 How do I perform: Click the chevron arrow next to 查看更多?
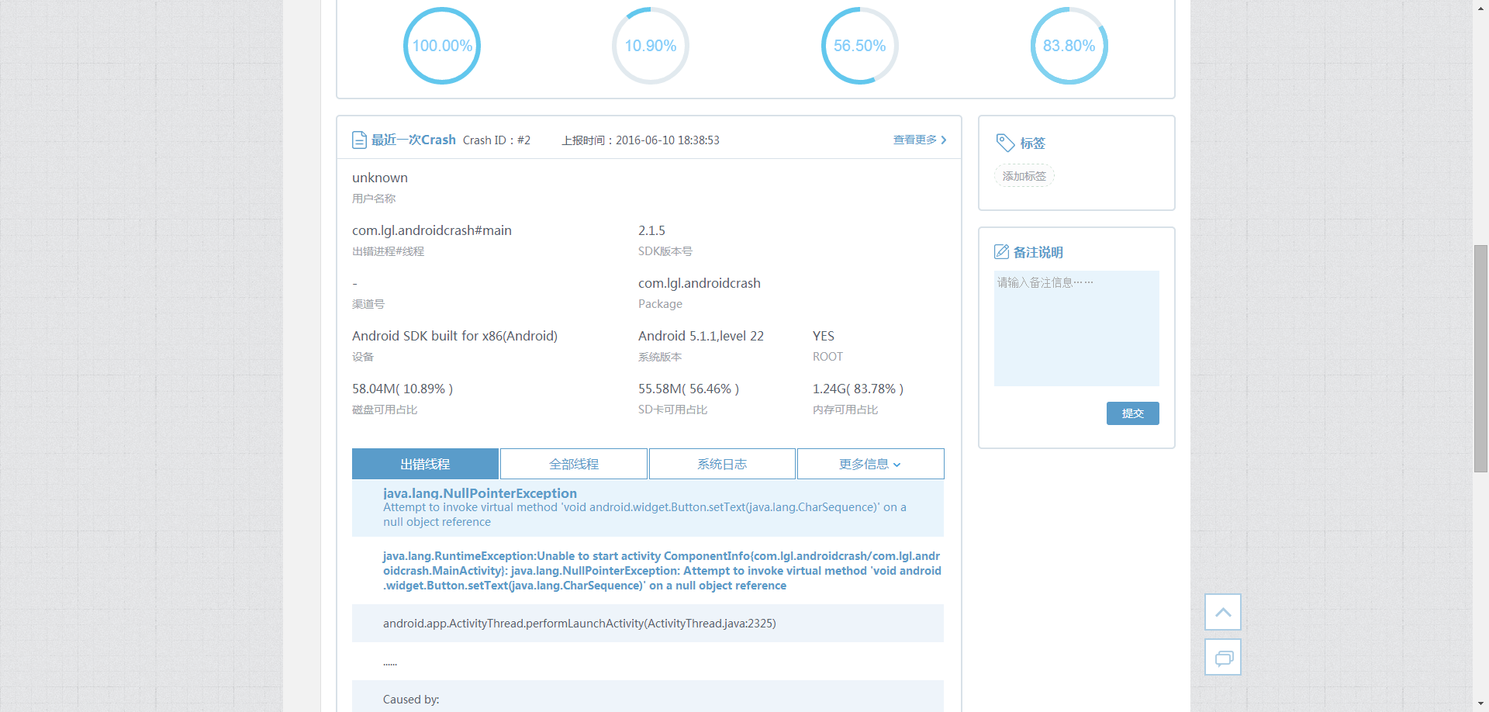point(944,140)
